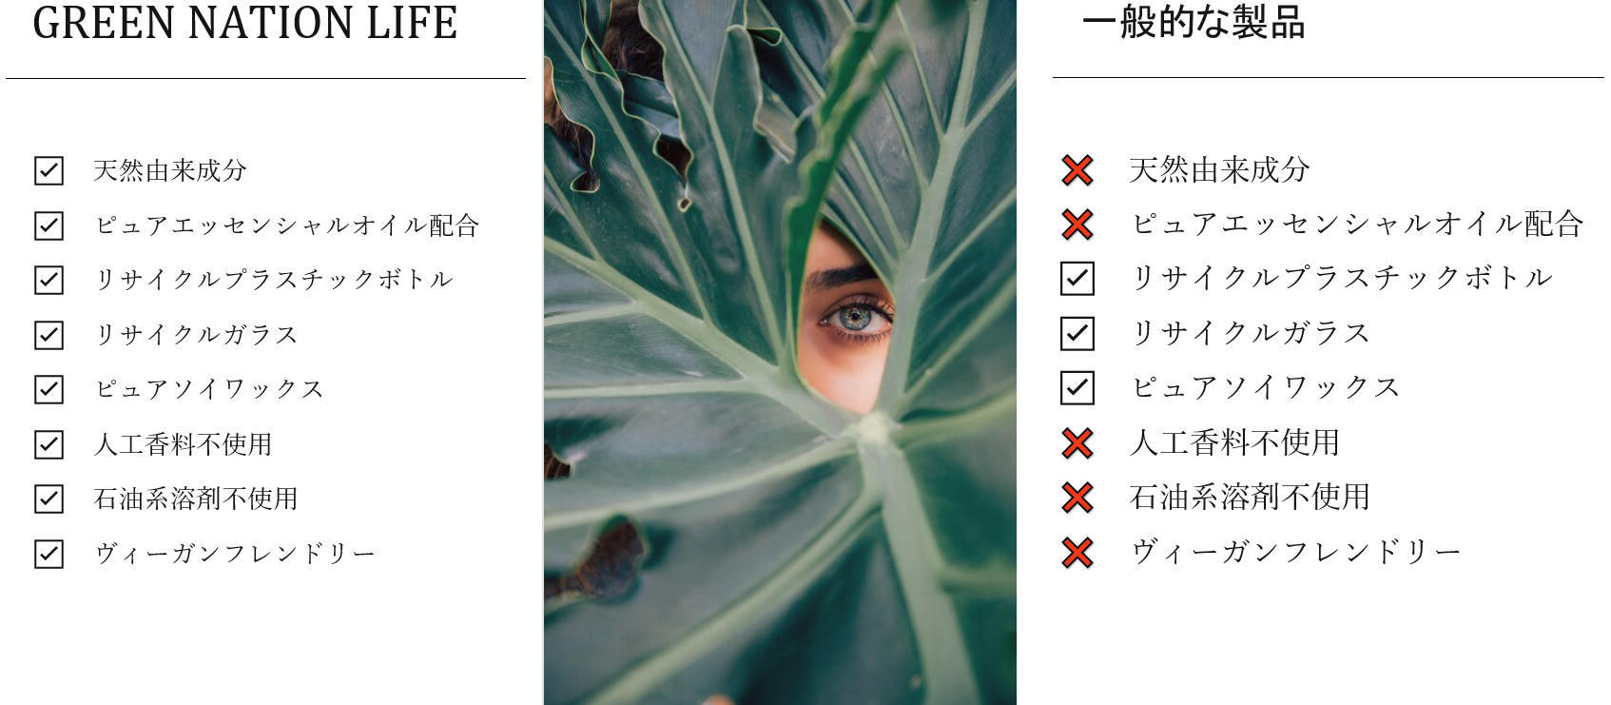Click the red X beside ヴィーガンフレンドリー
Screen dimensions: 1611x705
pyautogui.click(x=1077, y=552)
